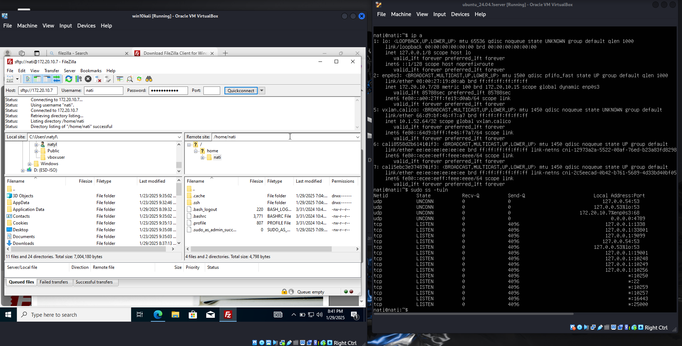Switch to Queued files tab
The width and height of the screenshot is (682, 346).
pyautogui.click(x=21, y=282)
